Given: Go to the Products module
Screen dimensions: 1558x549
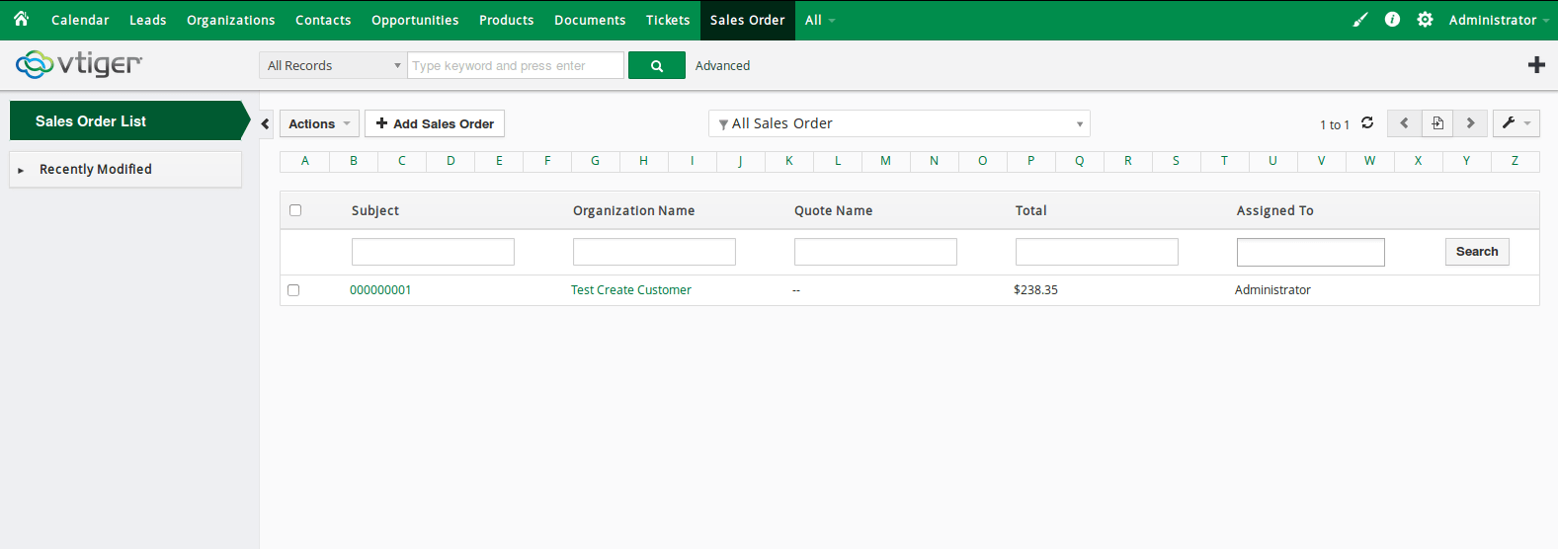Looking at the screenshot, I should click(x=506, y=20).
